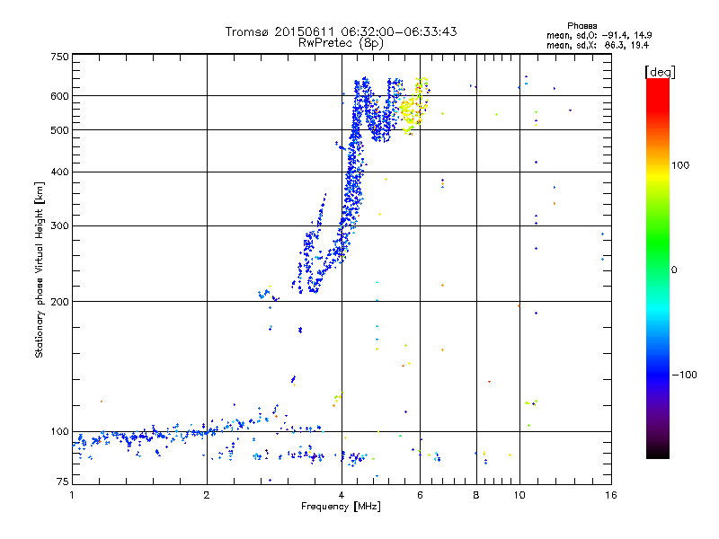Click the y-axis '300' tick label
The height and width of the screenshot is (539, 719).
59,226
